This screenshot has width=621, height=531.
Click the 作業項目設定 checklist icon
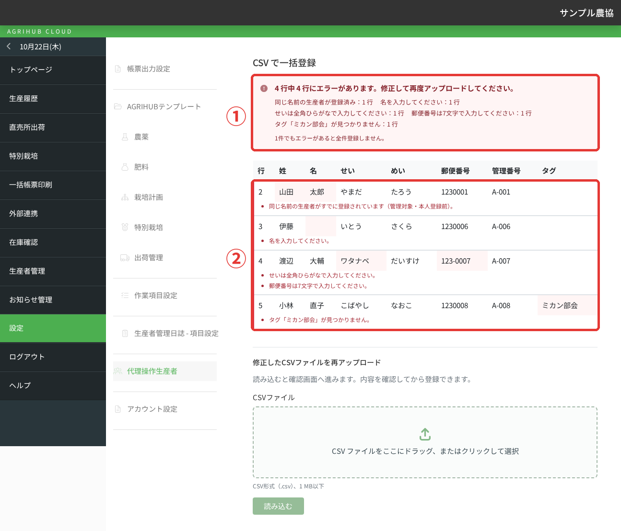(125, 296)
